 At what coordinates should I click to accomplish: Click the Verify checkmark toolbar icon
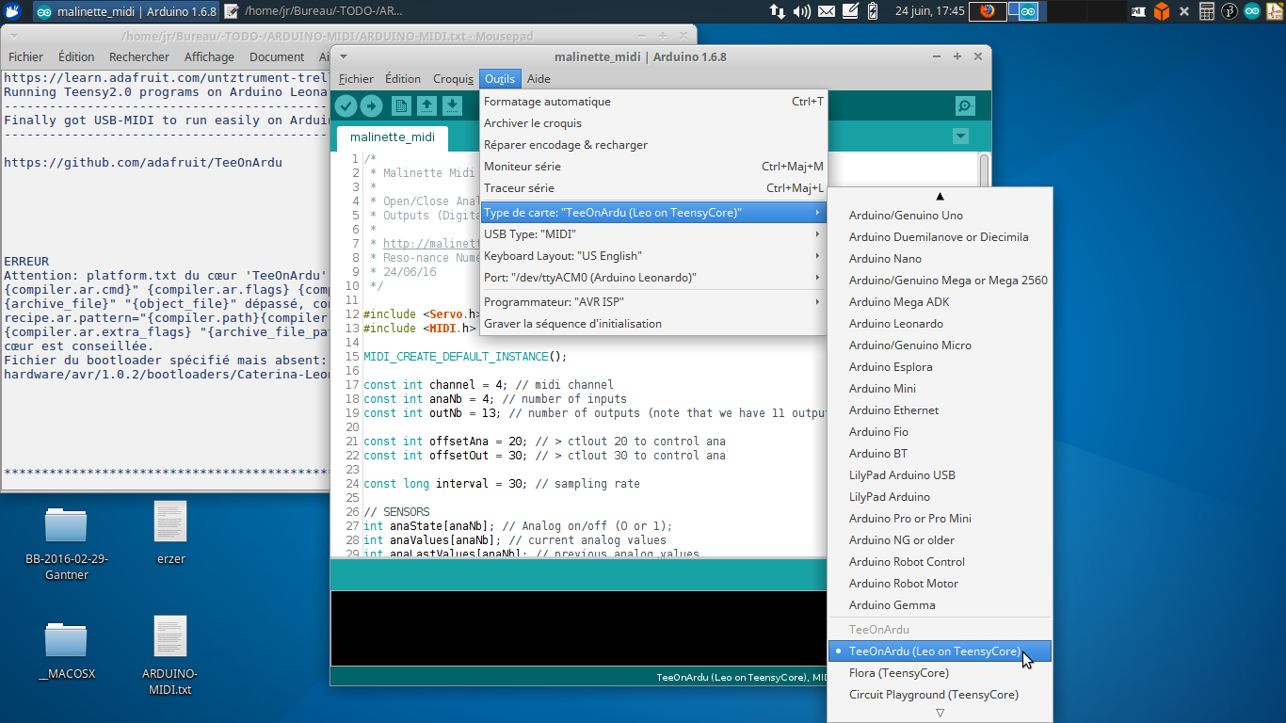[x=346, y=106]
